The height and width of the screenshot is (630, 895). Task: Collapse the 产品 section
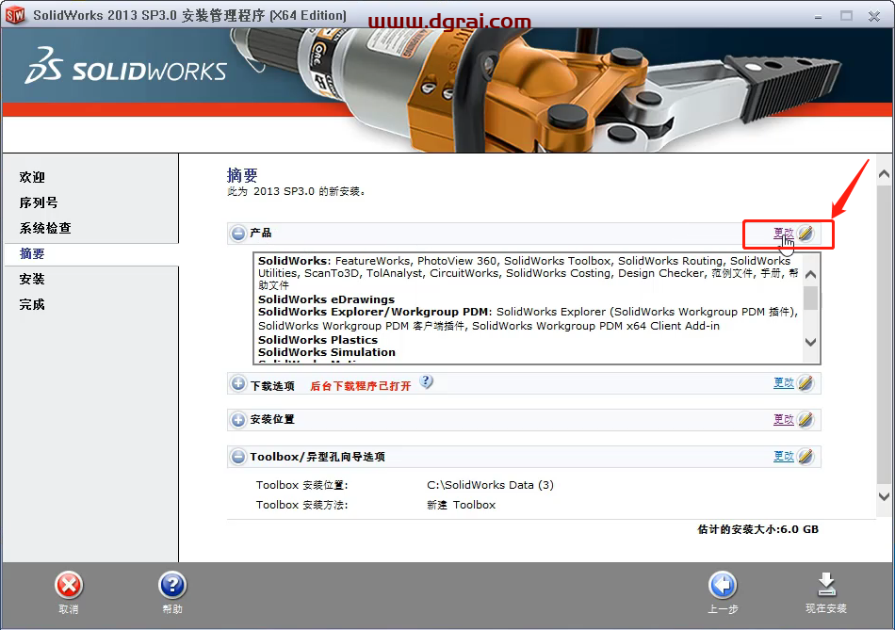238,233
